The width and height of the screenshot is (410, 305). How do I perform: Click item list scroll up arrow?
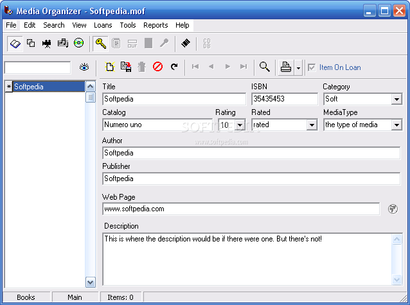tap(91, 86)
